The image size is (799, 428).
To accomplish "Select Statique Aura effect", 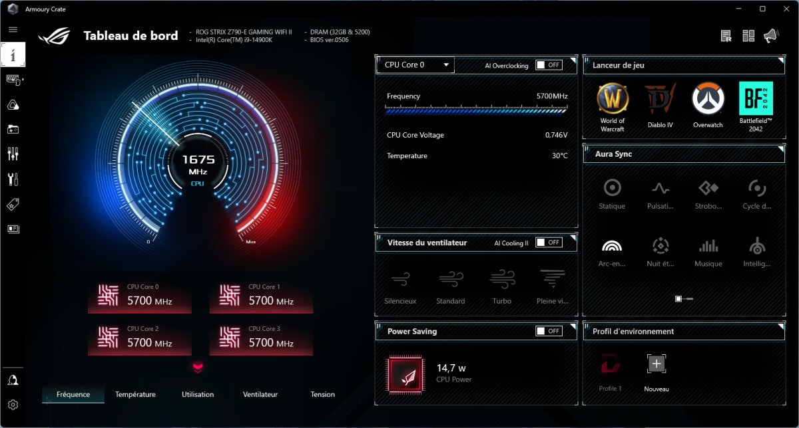I will (612, 194).
